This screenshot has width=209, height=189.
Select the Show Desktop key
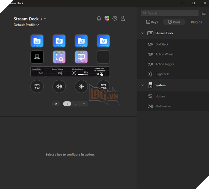tap(81, 57)
